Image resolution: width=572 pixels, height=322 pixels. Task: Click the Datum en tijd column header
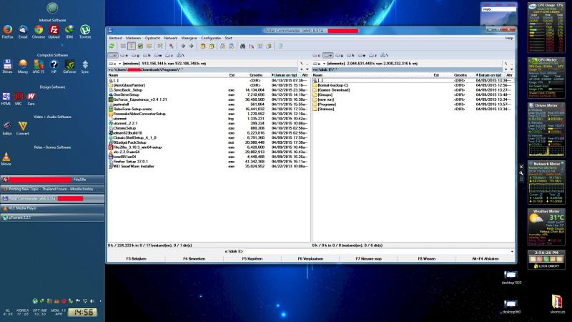[x=285, y=75]
